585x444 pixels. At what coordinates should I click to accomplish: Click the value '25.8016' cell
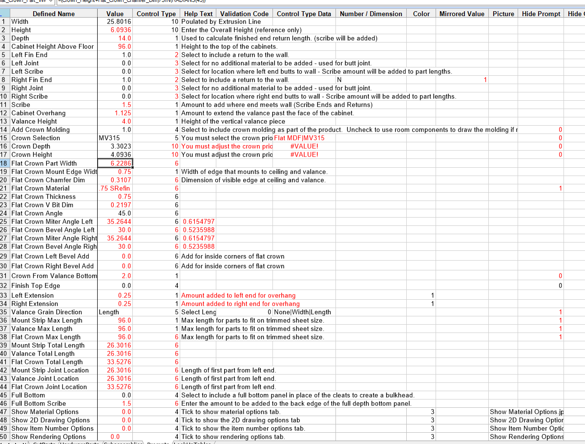[115, 22]
